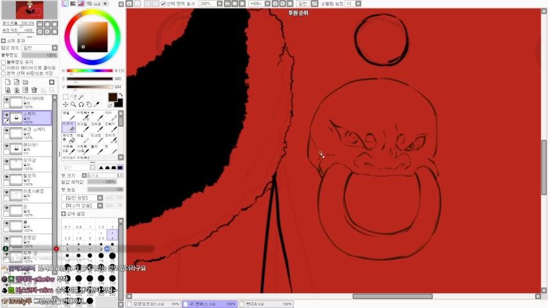
Task: Pick brush size 1.5 preset
Action: point(102,225)
